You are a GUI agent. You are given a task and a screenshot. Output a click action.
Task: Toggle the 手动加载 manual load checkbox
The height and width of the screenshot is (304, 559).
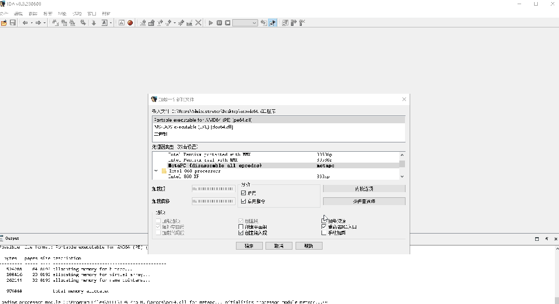coord(324,233)
